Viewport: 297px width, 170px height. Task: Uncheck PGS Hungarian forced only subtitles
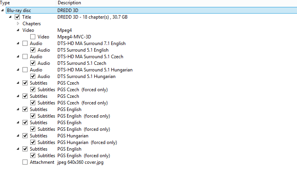[33, 142]
